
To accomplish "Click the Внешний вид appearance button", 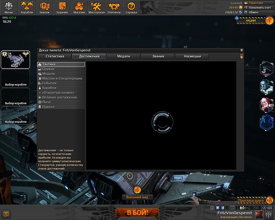I will coord(137,197).
